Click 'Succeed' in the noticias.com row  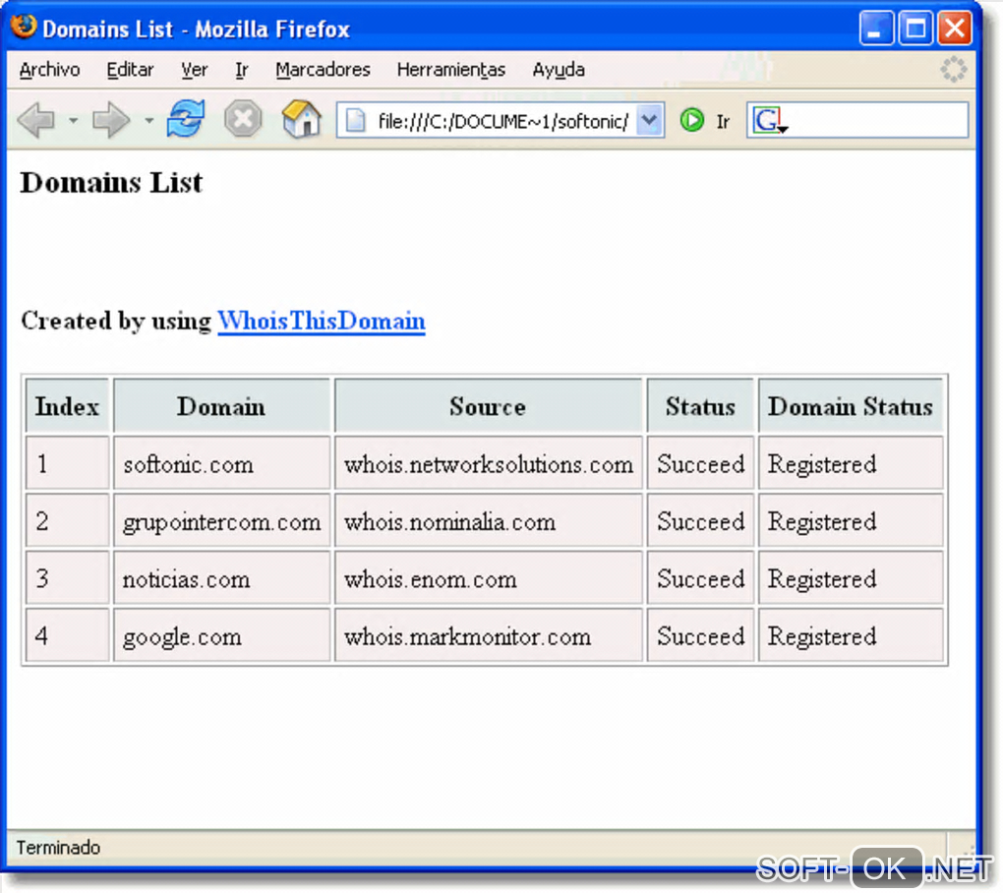700,578
